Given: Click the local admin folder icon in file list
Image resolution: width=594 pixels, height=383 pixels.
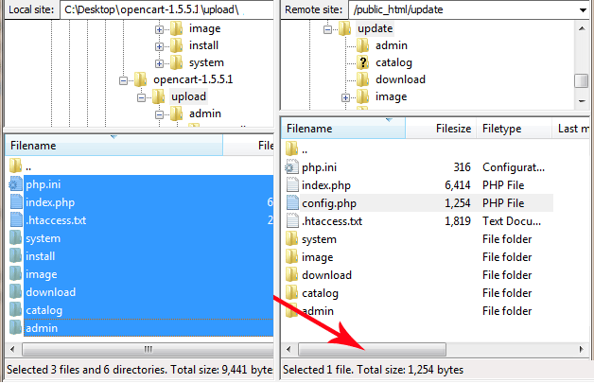Looking at the screenshot, I should tap(15, 328).
